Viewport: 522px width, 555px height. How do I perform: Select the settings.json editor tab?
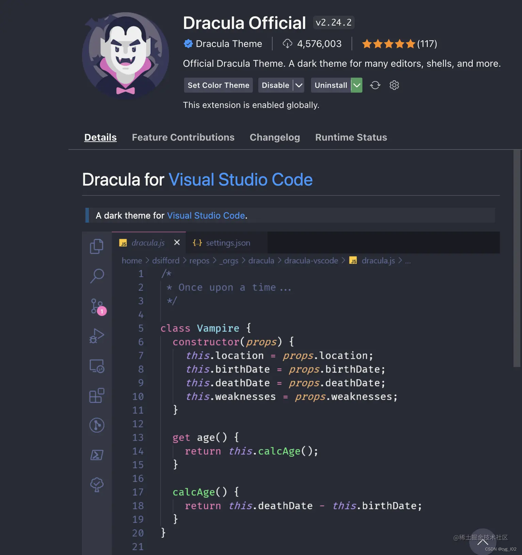point(227,243)
